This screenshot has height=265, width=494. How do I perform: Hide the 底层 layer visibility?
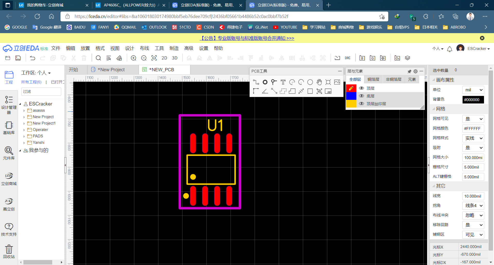click(x=361, y=96)
